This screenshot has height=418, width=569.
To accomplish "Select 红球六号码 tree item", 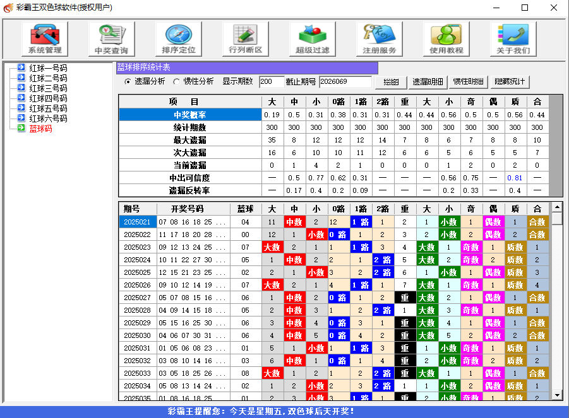I will [x=48, y=119].
